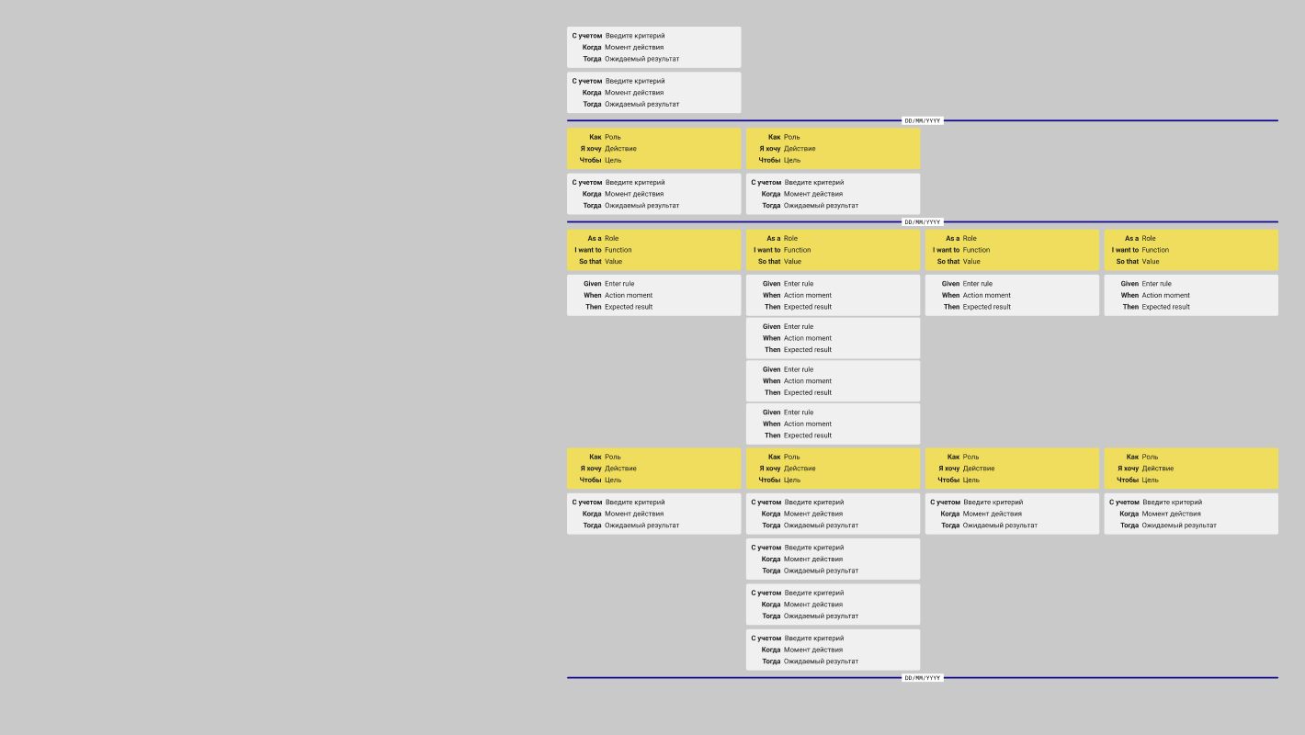Click "Ожидаемый результат" in second gray card from top
This screenshot has height=735, width=1305.
click(x=641, y=104)
